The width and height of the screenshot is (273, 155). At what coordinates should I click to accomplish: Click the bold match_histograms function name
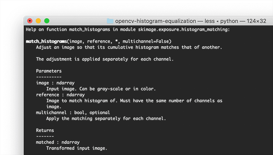(x=46, y=41)
